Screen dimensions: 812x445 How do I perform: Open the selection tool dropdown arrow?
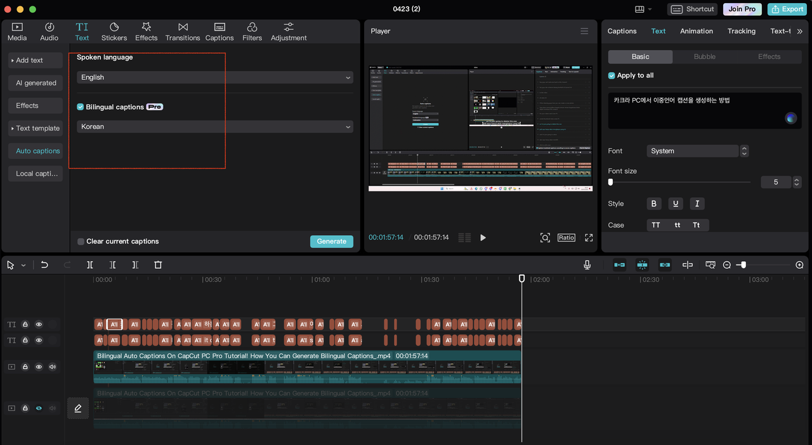23,266
